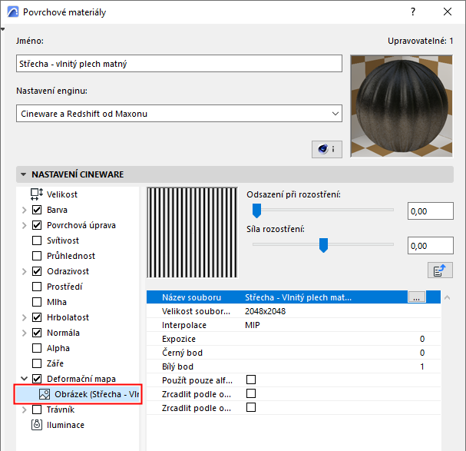The width and height of the screenshot is (466, 451).
Task: Expand the Hrbolatost tree node
Action: [24, 318]
